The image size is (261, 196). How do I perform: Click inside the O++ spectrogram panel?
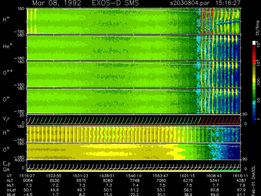pyautogui.click(x=133, y=74)
